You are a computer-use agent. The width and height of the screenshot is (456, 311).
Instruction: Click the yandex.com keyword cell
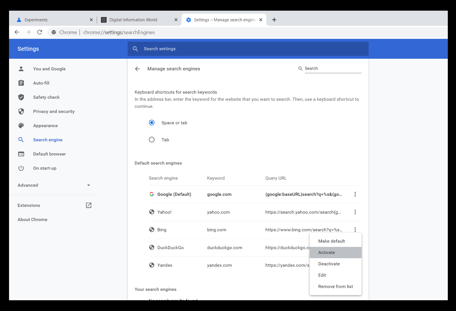tap(219, 265)
